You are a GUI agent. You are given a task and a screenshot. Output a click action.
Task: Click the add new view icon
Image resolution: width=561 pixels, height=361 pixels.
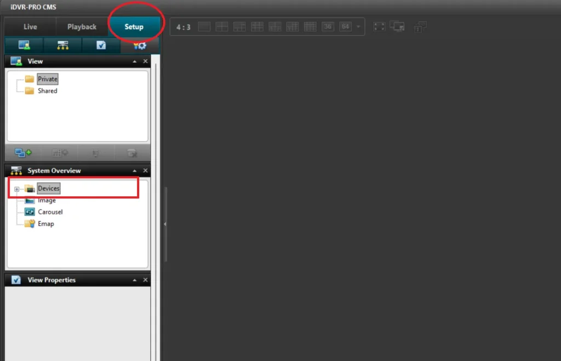point(22,153)
